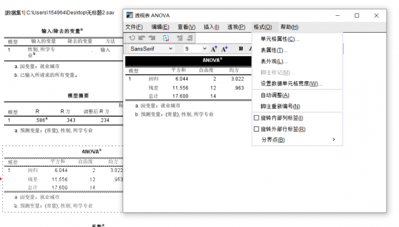Viewport: 399px width, 227px height.
Task: Click the increase decimal places icon
Action: coord(180,38)
